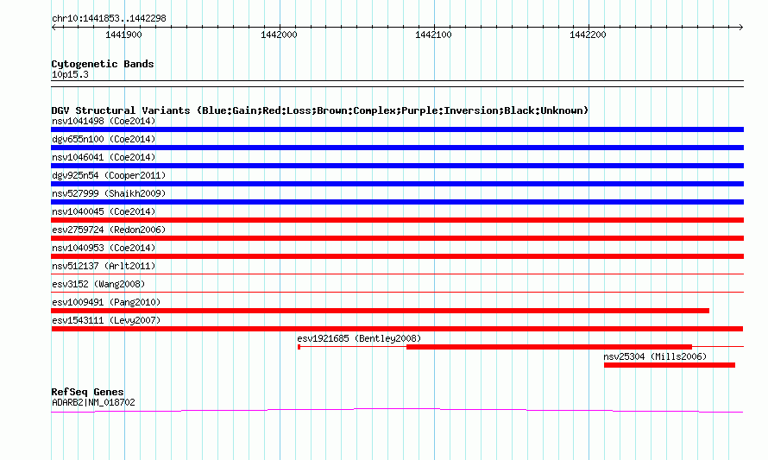Open nsv1046041 (Coe2014) variant entry
This screenshot has height=460, width=768.
(x=104, y=157)
